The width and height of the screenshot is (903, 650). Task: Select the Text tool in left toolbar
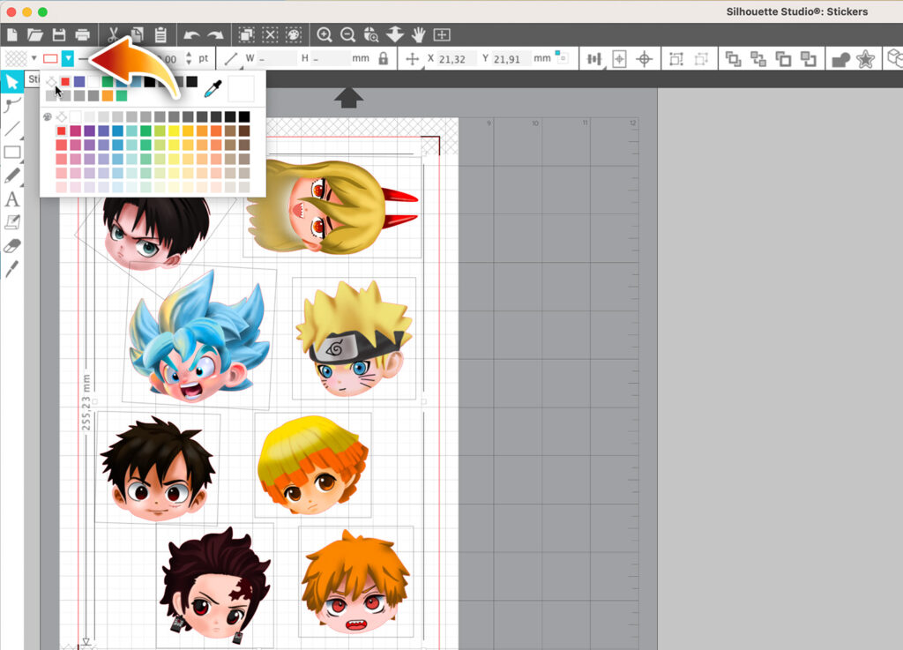pyautogui.click(x=11, y=199)
